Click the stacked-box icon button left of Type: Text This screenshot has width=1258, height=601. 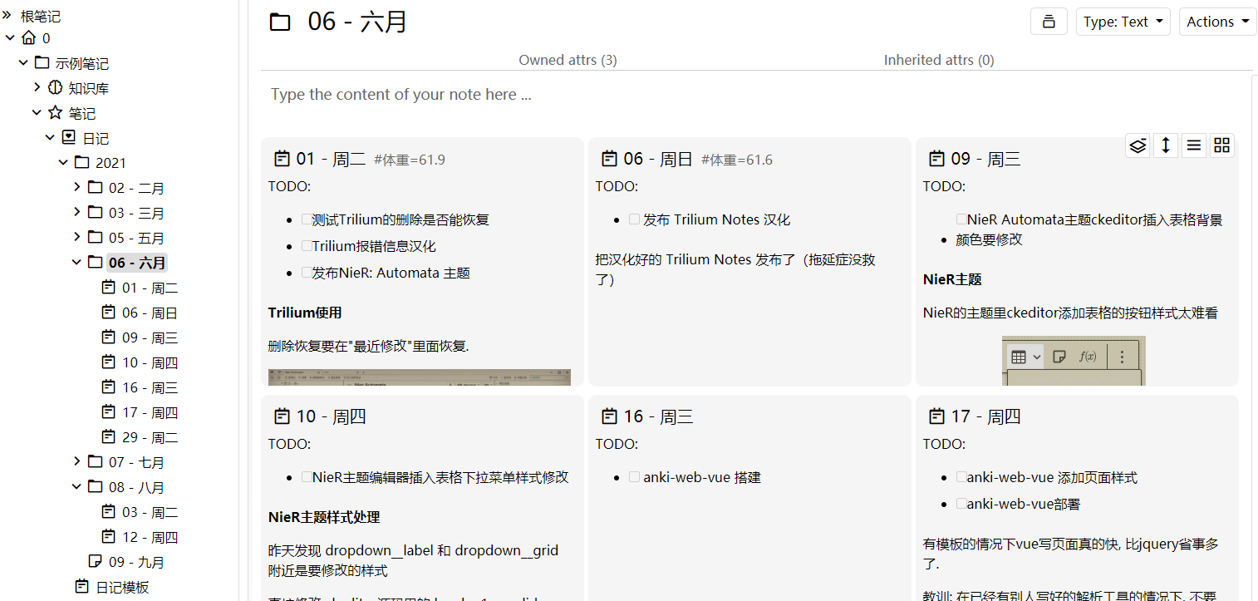(x=1049, y=22)
